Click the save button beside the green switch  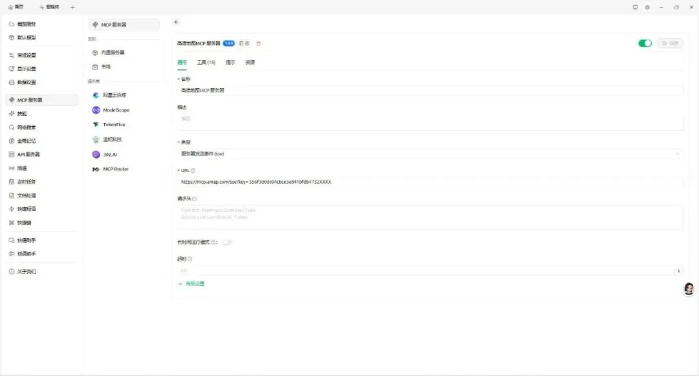670,43
